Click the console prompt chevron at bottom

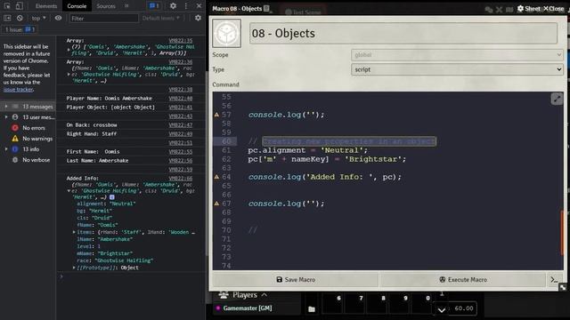[61, 276]
